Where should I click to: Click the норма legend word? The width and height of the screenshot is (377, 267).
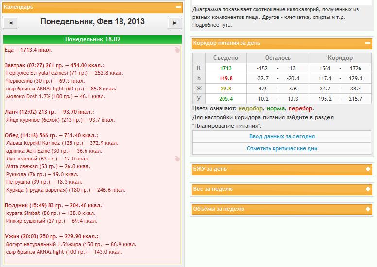click(x=276, y=108)
